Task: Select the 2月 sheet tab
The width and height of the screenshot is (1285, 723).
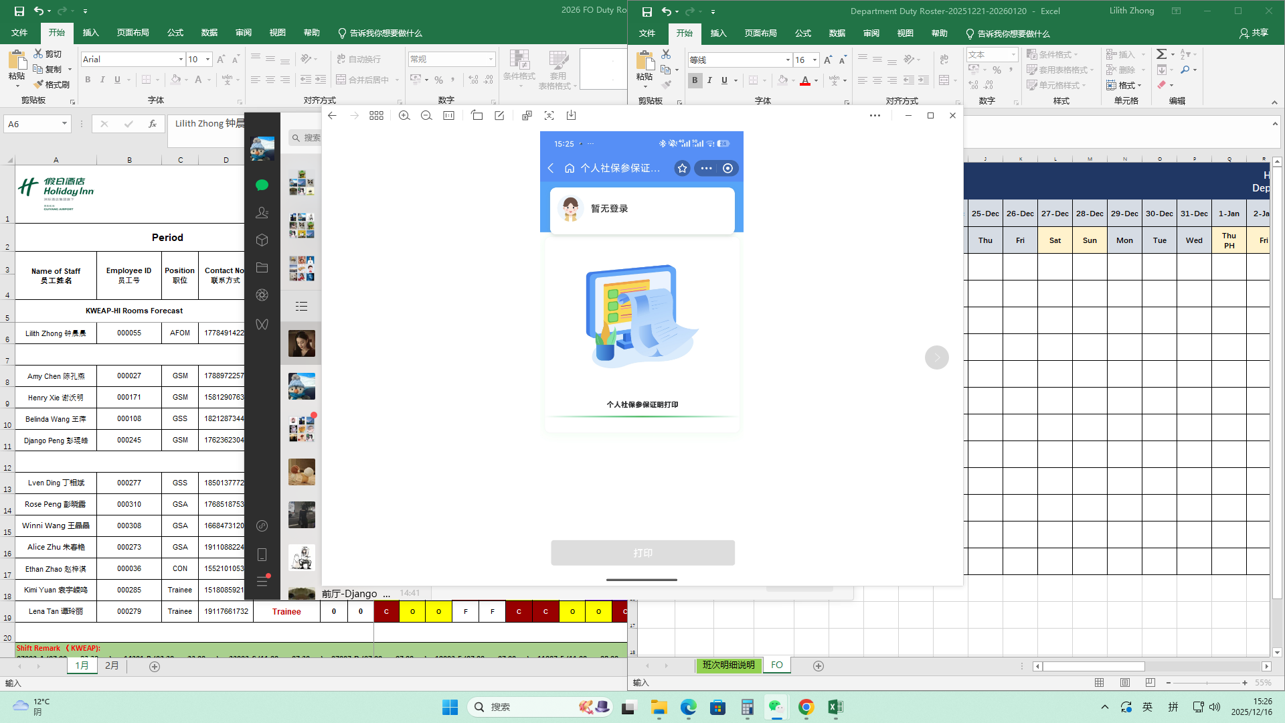Action: pos(112,666)
